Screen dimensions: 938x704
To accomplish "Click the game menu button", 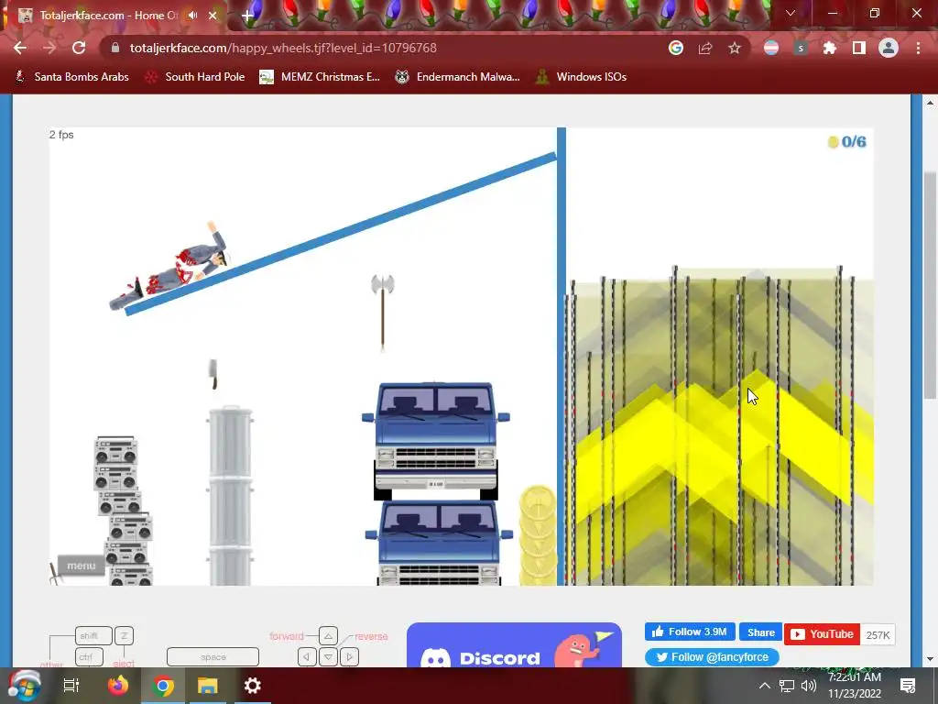I will tap(82, 566).
